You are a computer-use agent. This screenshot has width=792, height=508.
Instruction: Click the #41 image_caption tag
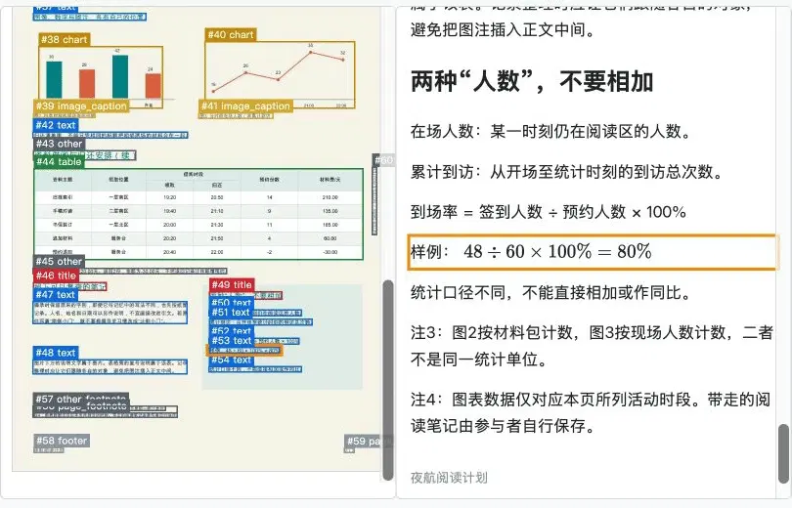245,106
